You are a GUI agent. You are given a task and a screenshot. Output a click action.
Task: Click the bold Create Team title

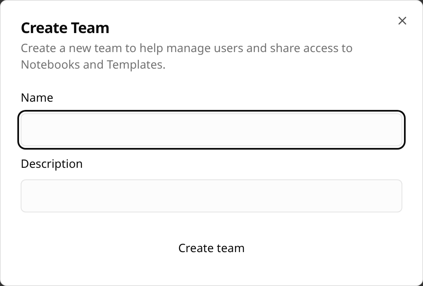click(65, 28)
